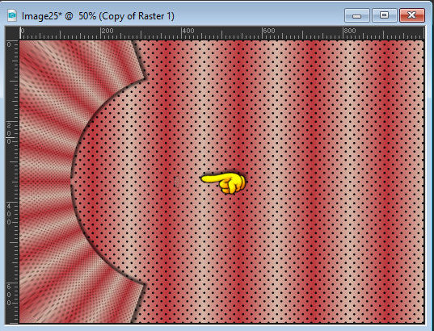434x331 pixels.
Task: Click the faint cursor mark left of the hand
Action: [177, 182]
